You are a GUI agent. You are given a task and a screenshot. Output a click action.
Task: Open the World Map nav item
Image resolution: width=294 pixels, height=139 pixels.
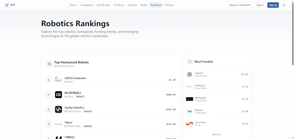click(x=103, y=5)
